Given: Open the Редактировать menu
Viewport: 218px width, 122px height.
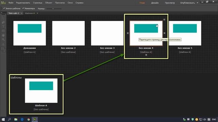Looking at the screenshot, I should point(23,3).
